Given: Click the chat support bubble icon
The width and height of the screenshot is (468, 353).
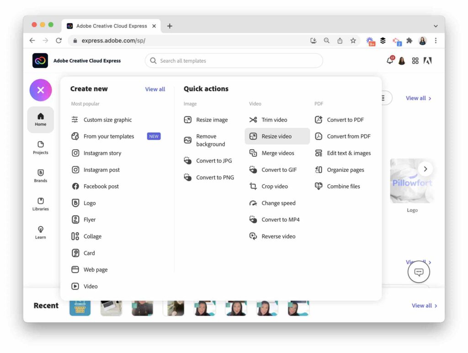Looking at the screenshot, I should tap(419, 273).
